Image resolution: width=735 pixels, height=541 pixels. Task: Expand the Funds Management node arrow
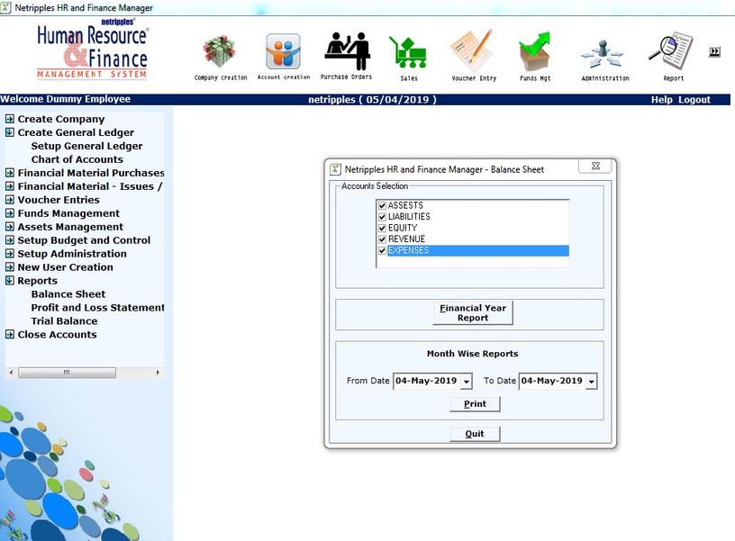pyautogui.click(x=10, y=213)
